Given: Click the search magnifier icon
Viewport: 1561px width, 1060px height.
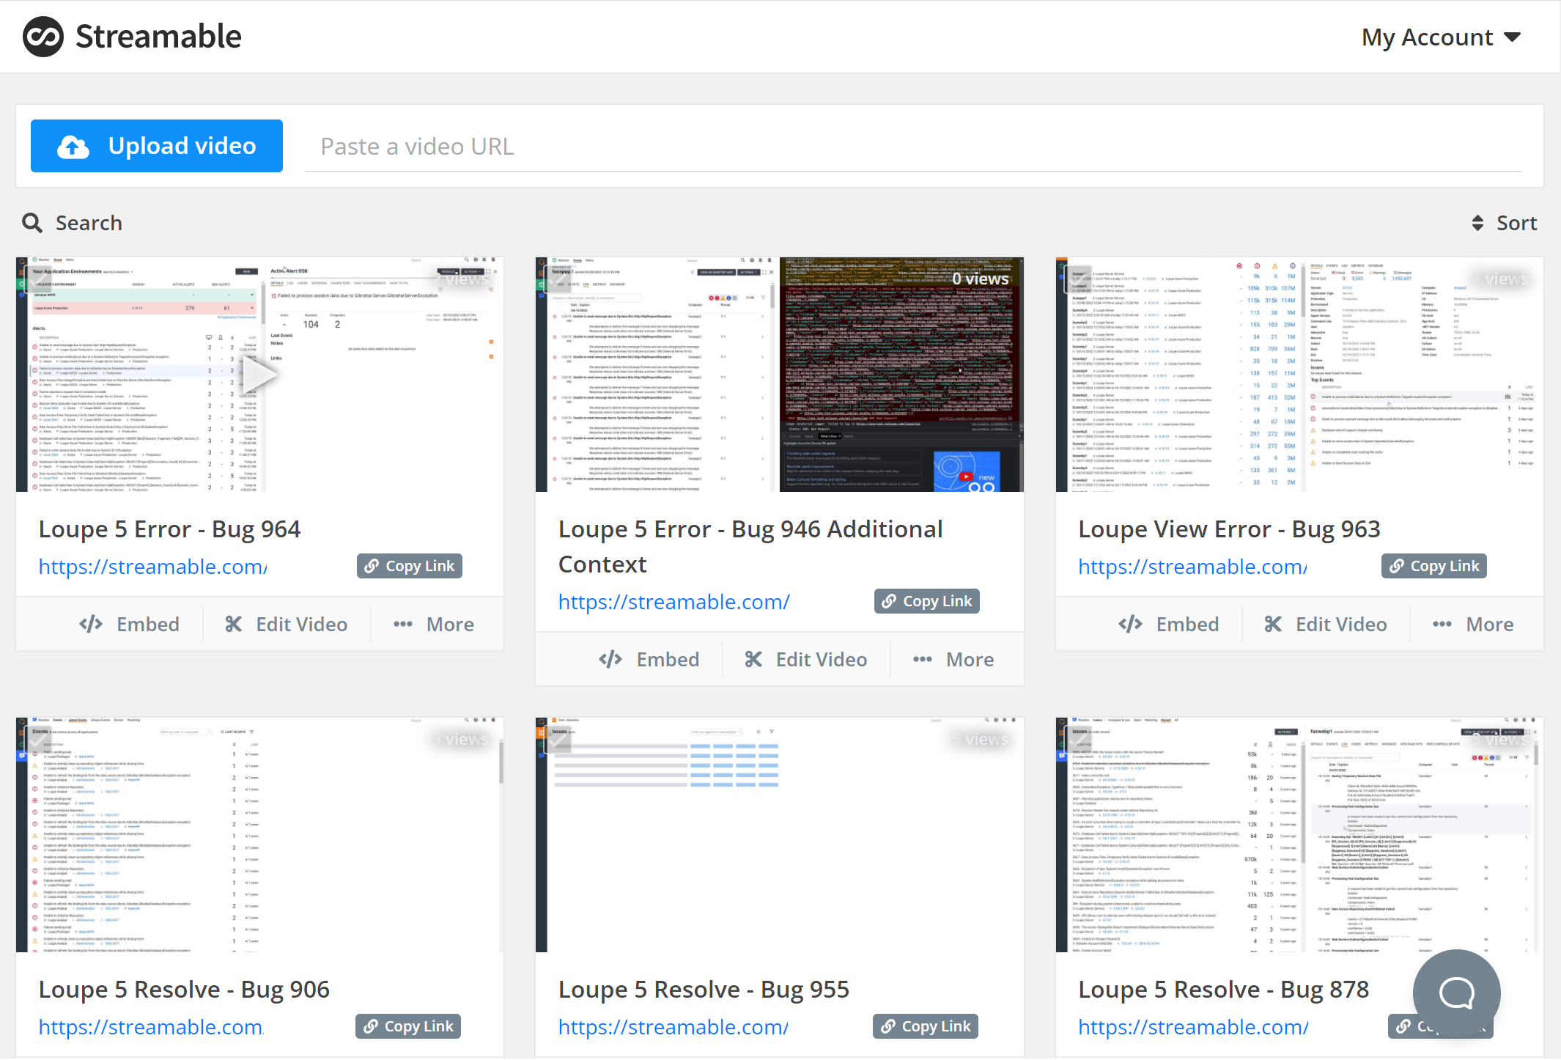Looking at the screenshot, I should click(32, 222).
